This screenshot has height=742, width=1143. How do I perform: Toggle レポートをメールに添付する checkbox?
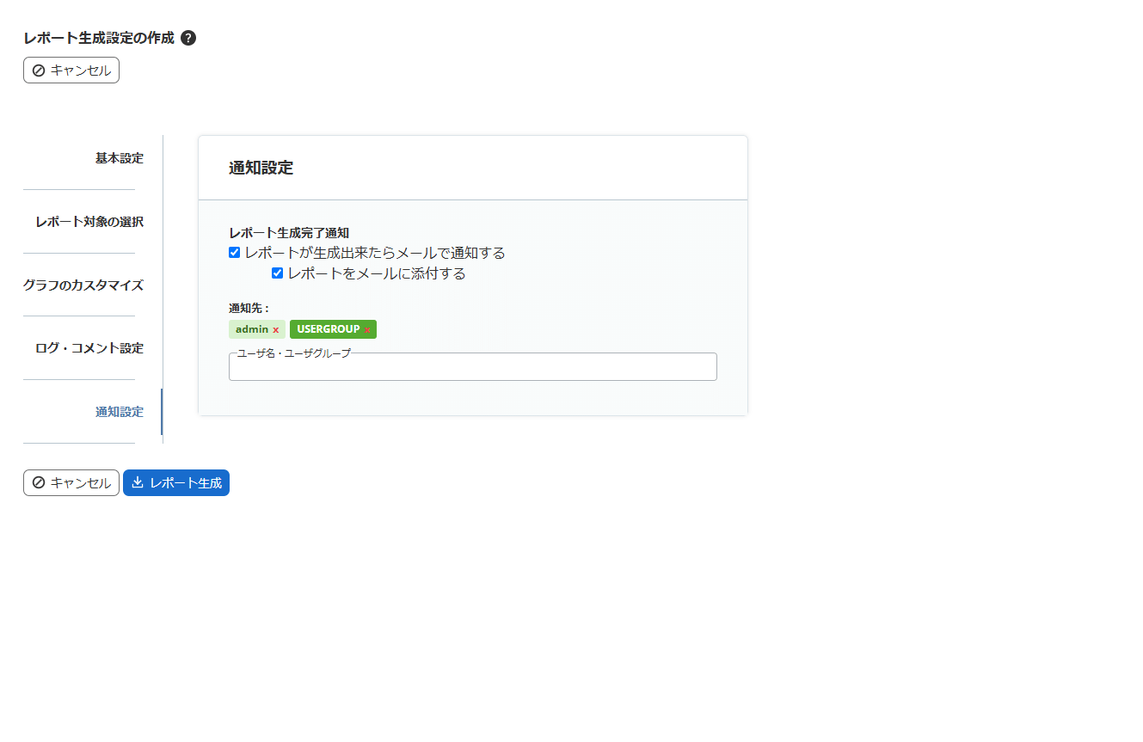277,273
